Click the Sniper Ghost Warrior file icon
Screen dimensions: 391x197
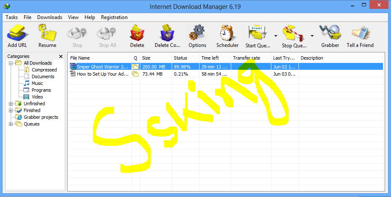(73, 66)
